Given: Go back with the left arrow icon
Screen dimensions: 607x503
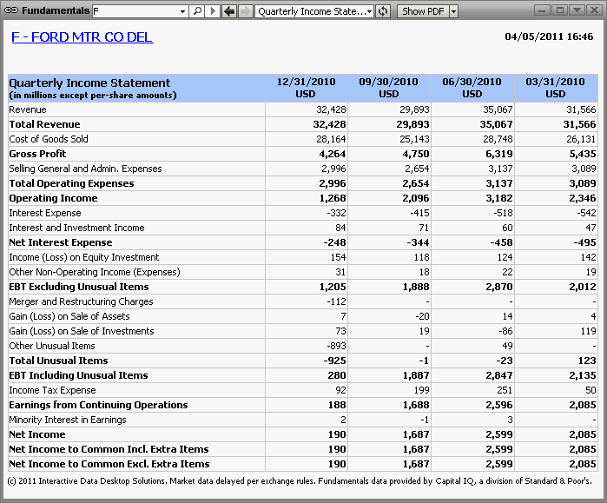Looking at the screenshot, I should (x=229, y=10).
